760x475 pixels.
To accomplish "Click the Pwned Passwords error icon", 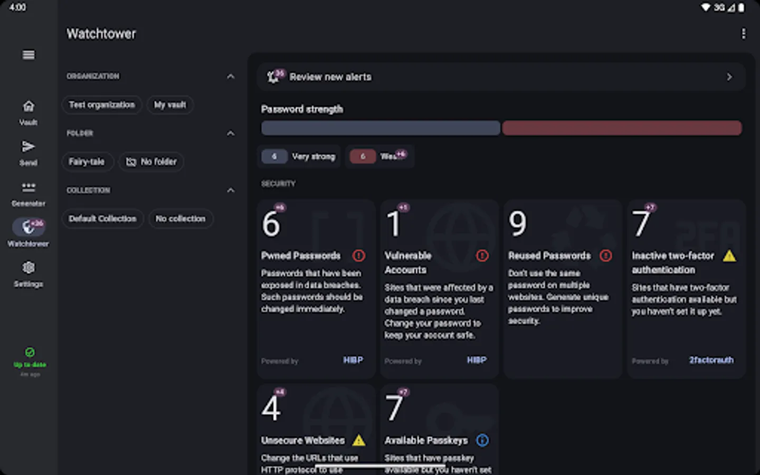I will pyautogui.click(x=359, y=255).
